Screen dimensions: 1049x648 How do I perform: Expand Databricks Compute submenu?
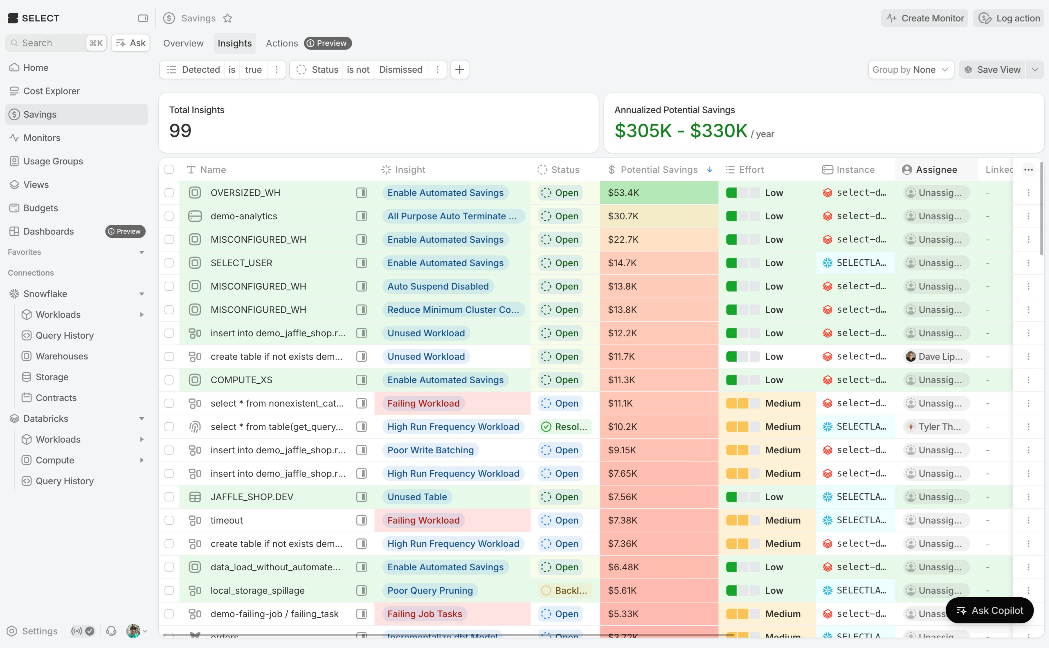tap(142, 460)
